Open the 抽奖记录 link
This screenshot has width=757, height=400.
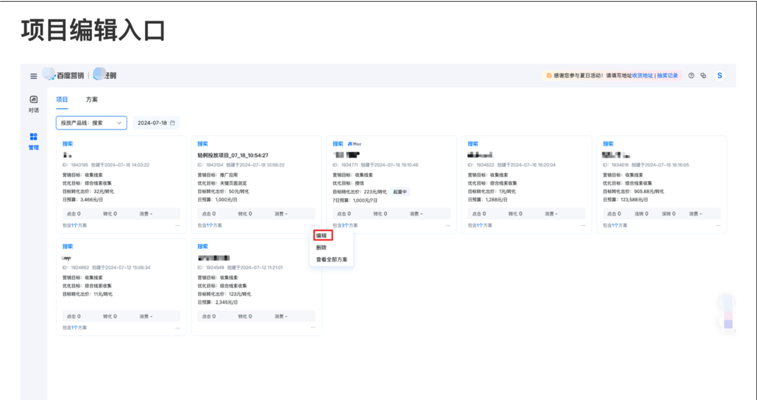(x=668, y=75)
